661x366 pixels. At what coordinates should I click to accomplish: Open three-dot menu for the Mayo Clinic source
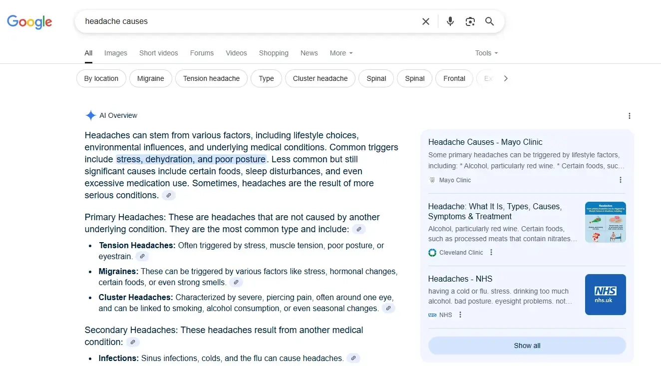tap(621, 180)
